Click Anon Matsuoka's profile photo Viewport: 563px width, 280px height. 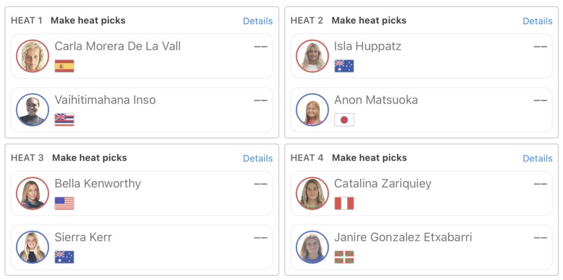(312, 110)
